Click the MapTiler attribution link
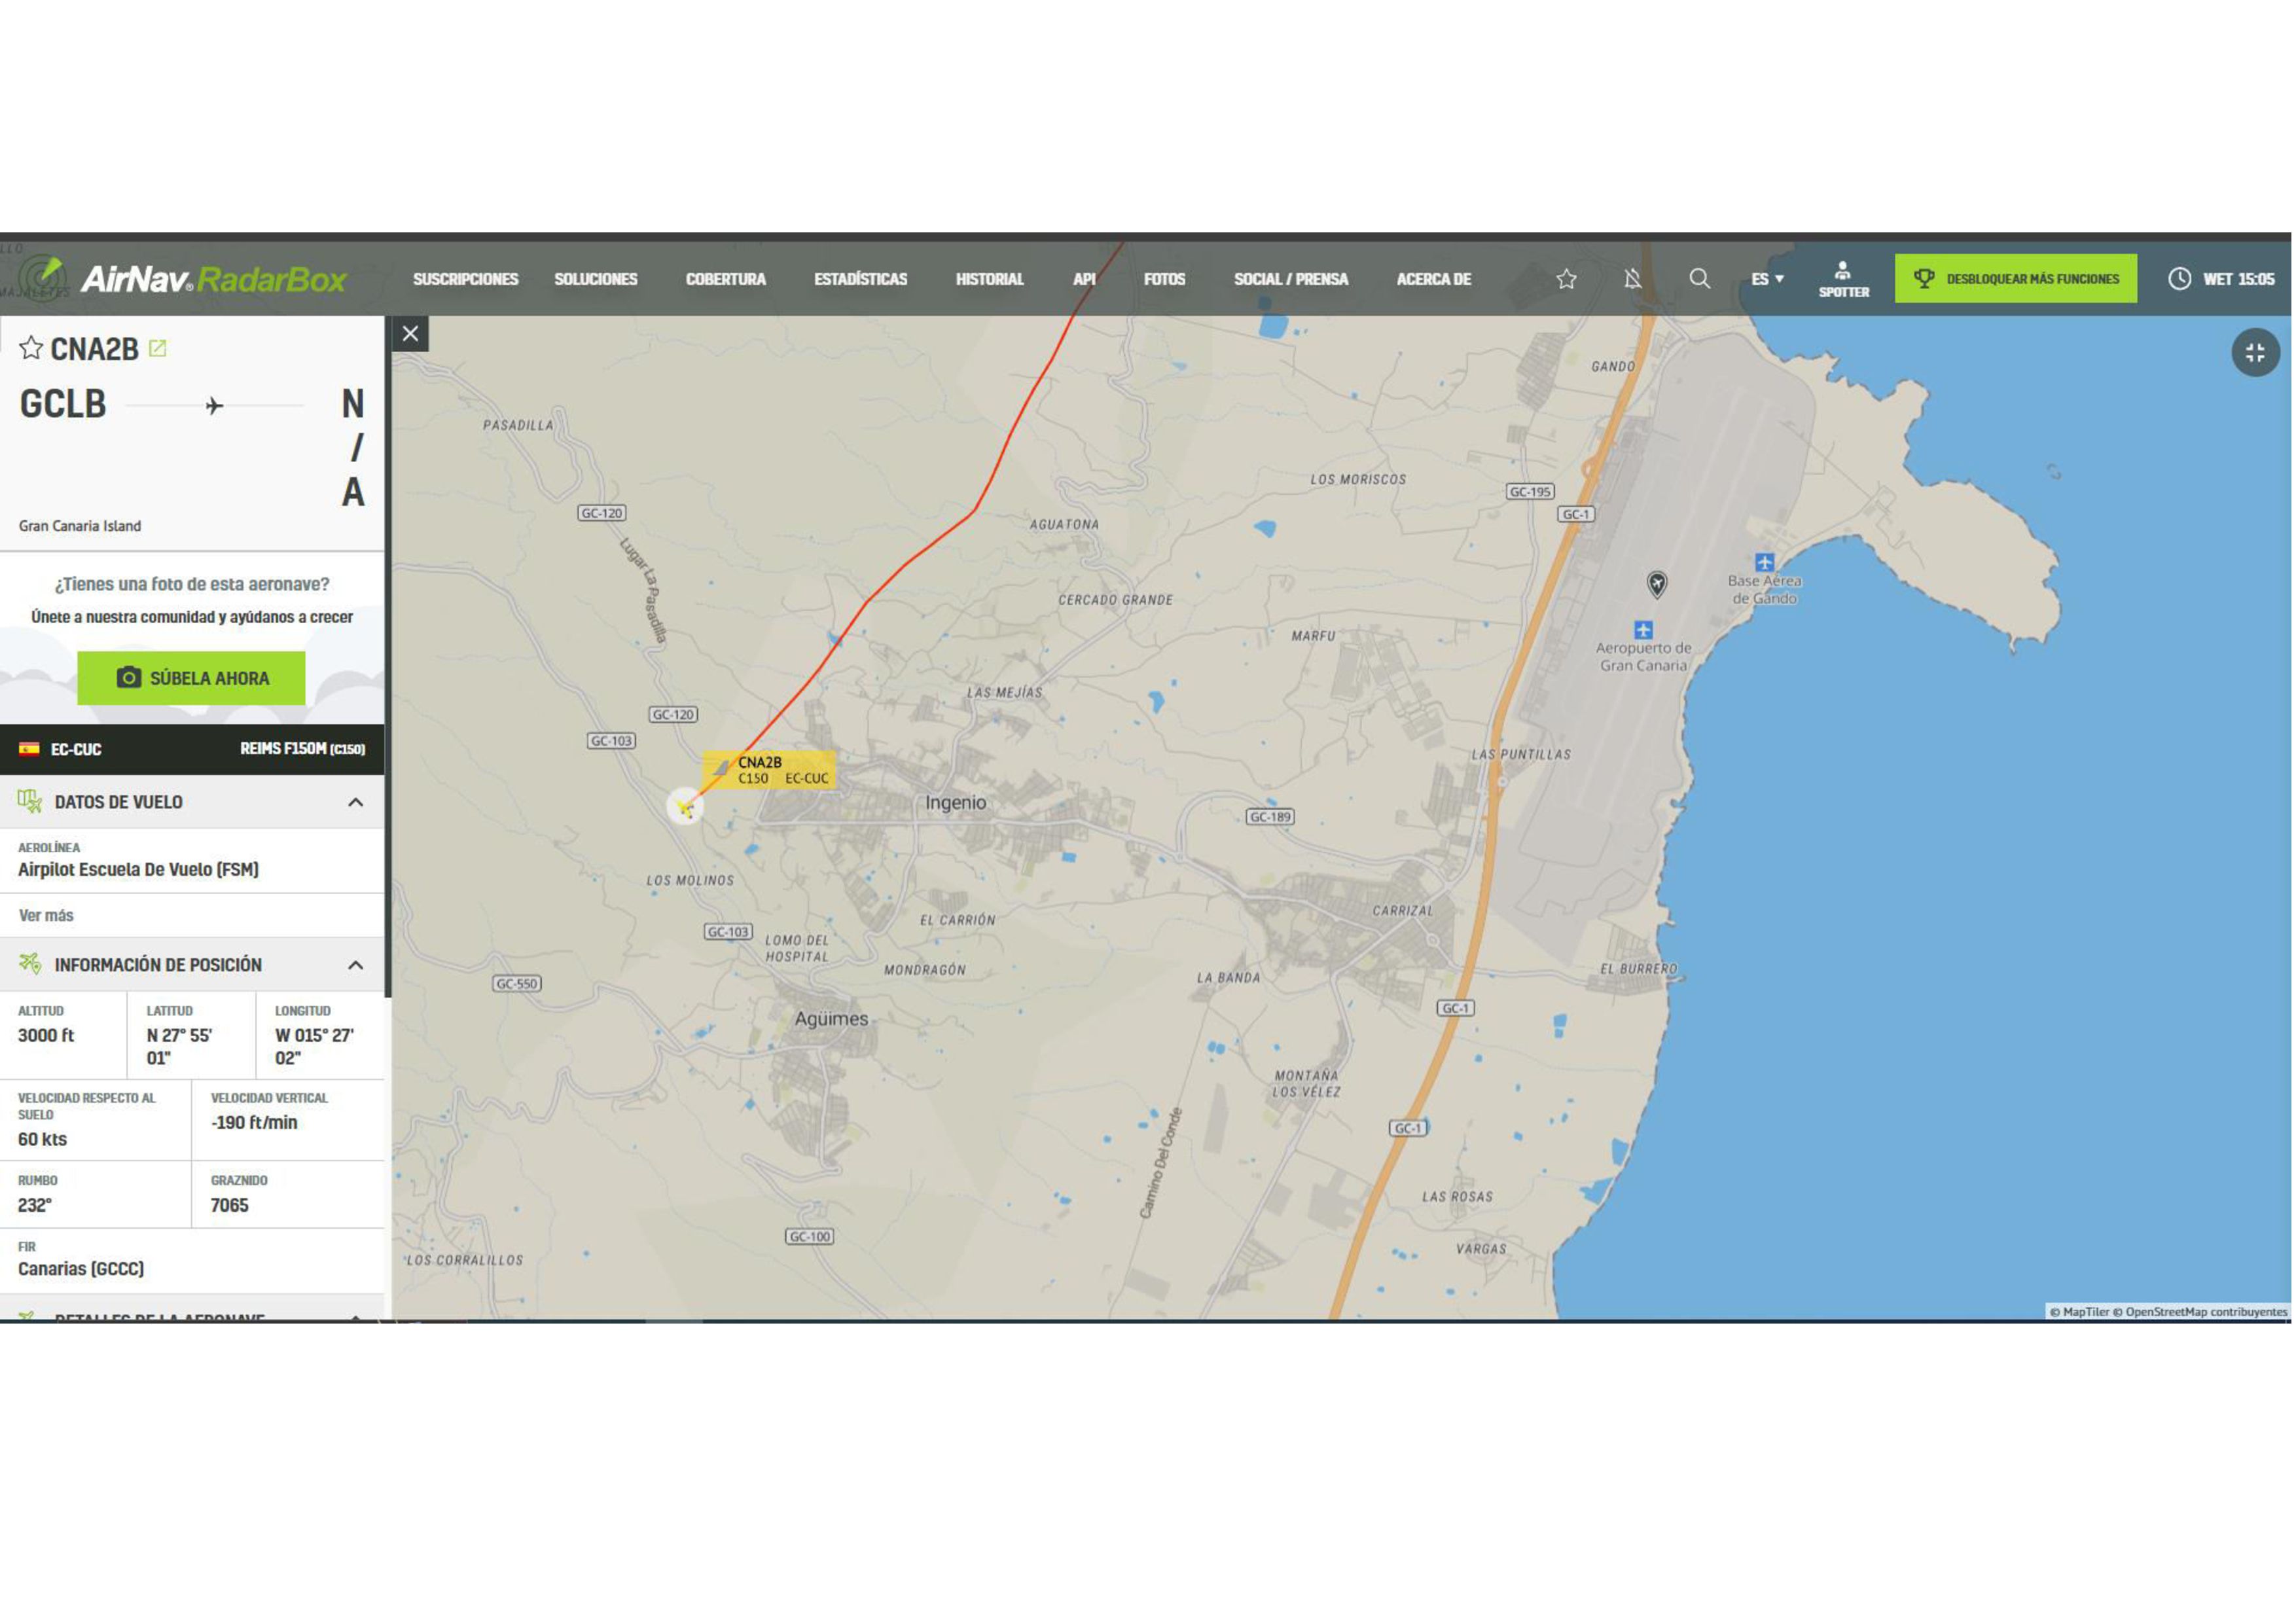 (x=2079, y=1312)
